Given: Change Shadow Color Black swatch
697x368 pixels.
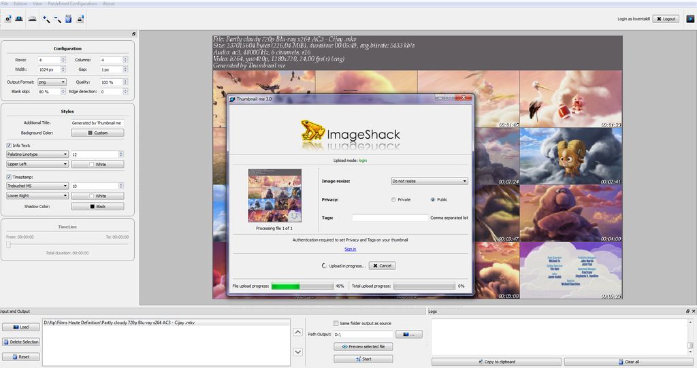Looking at the screenshot, I should 97,207.
